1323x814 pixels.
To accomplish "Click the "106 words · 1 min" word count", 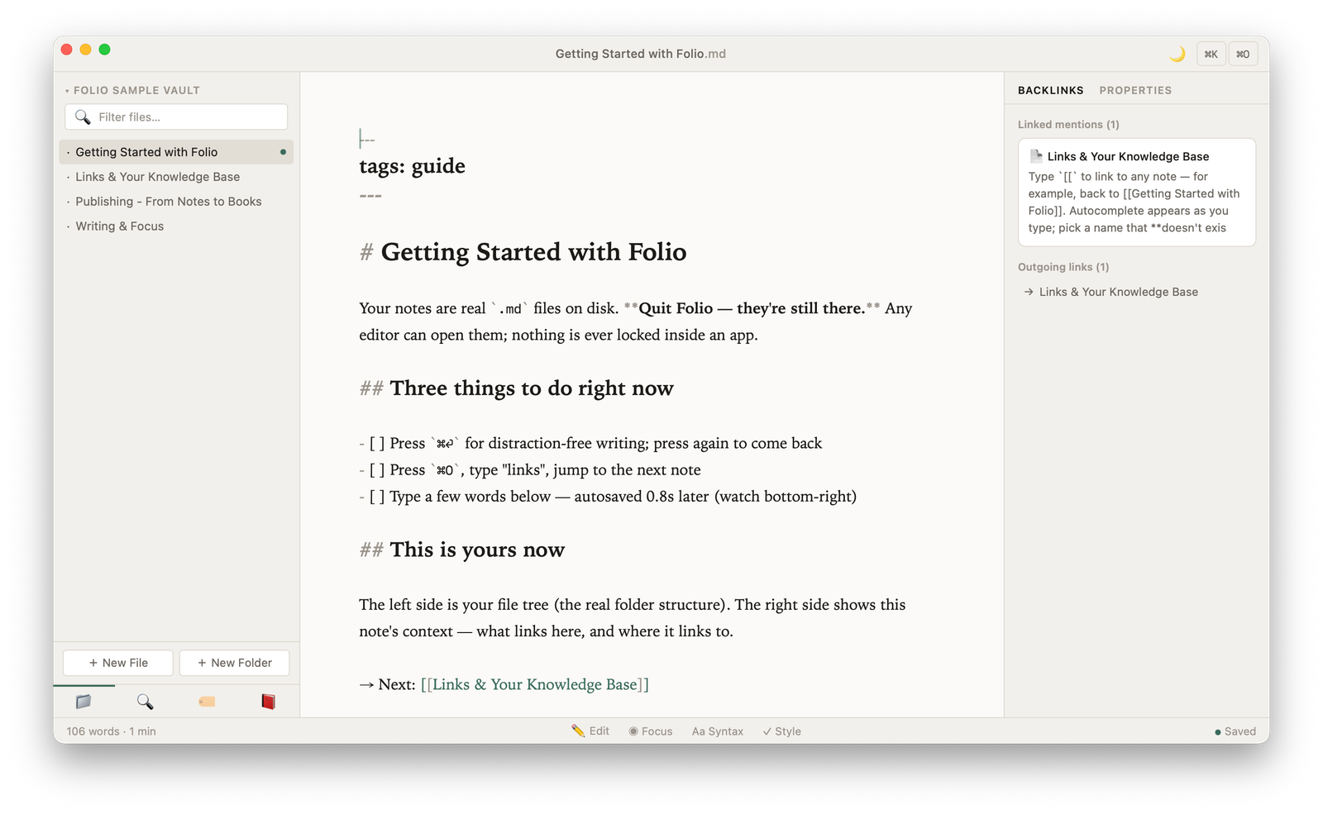I will tap(111, 731).
